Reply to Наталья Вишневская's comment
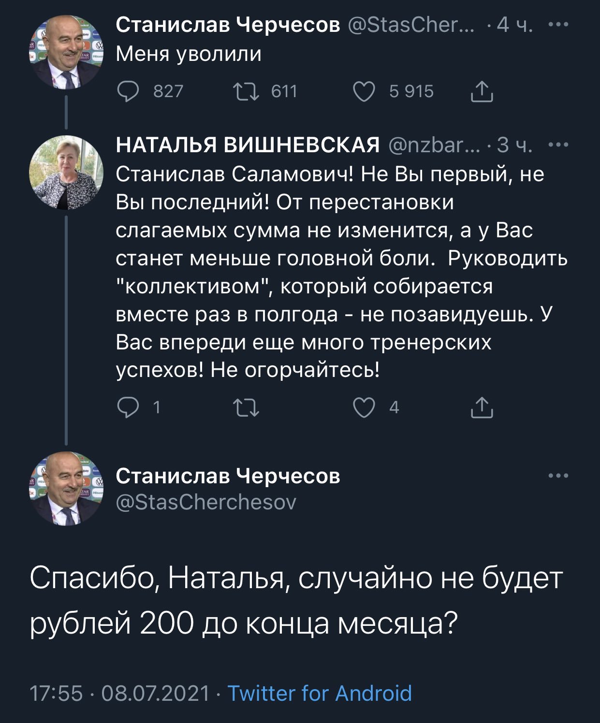 pos(128,408)
